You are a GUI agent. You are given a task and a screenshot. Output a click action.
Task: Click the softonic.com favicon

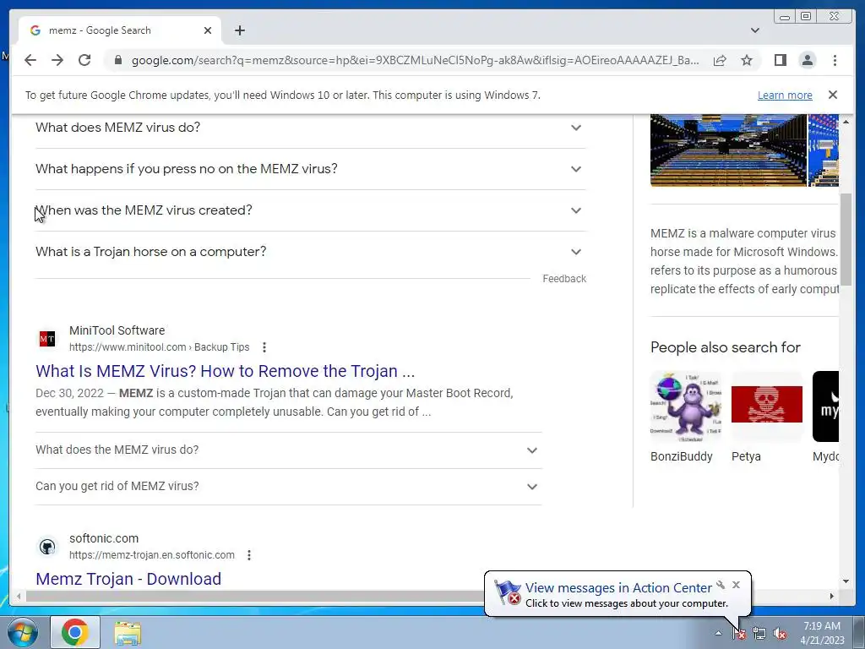[x=47, y=547]
